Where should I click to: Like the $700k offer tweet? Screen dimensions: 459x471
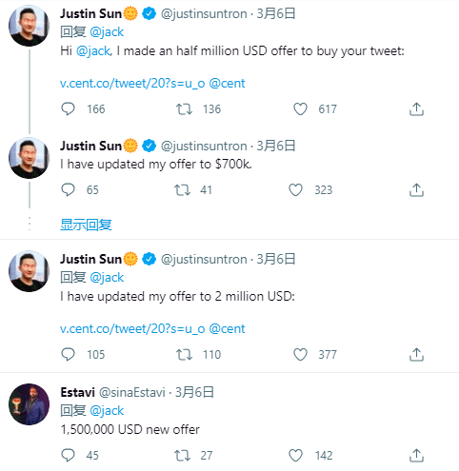pos(295,190)
